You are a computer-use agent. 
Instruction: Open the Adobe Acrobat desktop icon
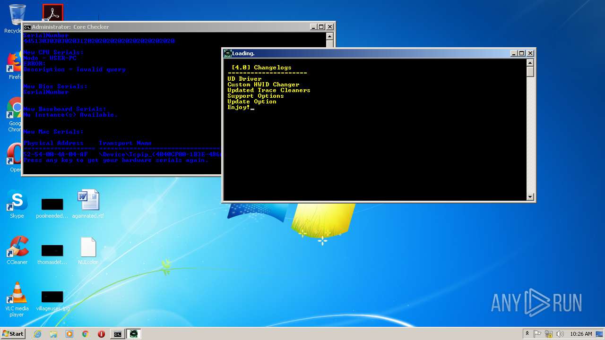tap(52, 13)
